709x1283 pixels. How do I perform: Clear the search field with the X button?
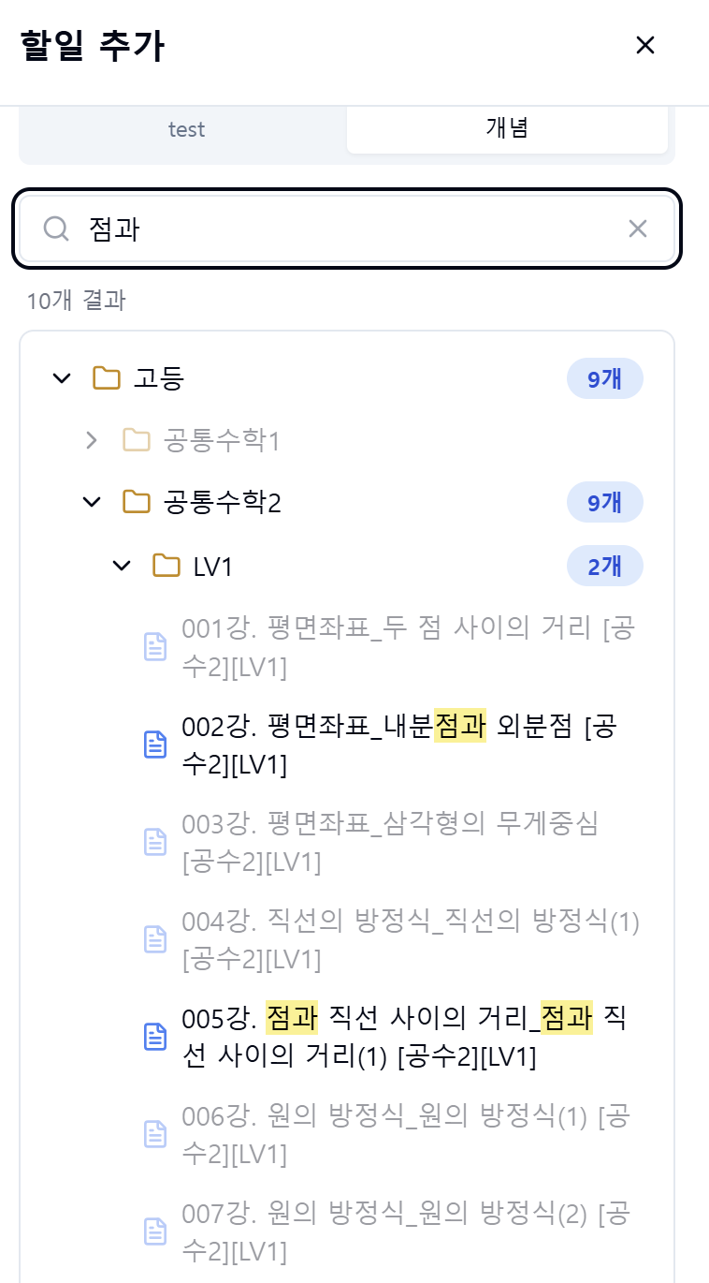638,228
